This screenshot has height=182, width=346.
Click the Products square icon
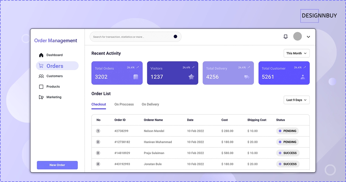click(x=41, y=87)
